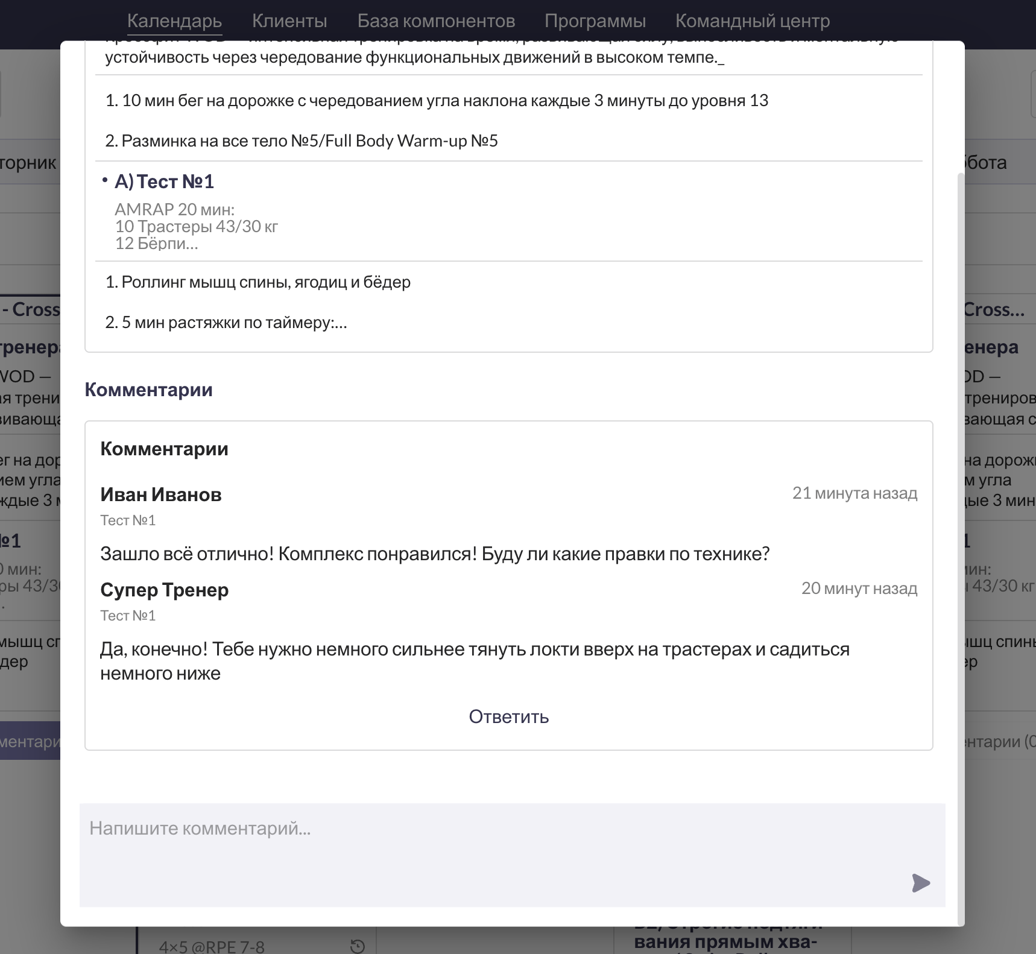Go to База компонентов section

pyautogui.click(x=436, y=21)
